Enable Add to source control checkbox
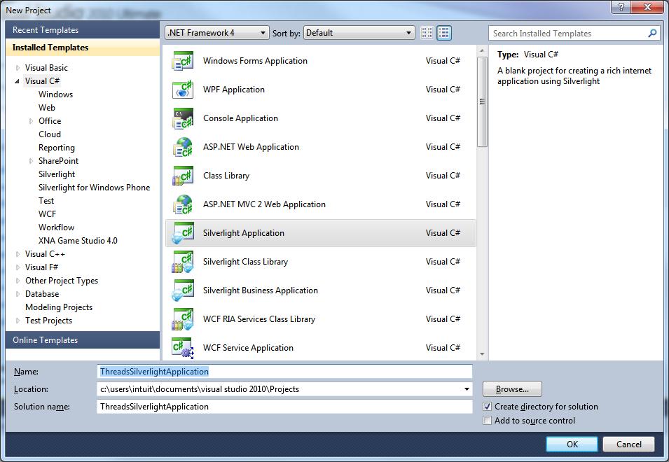This screenshot has width=669, height=462. [488, 421]
